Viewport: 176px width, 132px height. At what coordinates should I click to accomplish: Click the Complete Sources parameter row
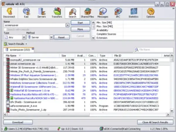[135, 34]
